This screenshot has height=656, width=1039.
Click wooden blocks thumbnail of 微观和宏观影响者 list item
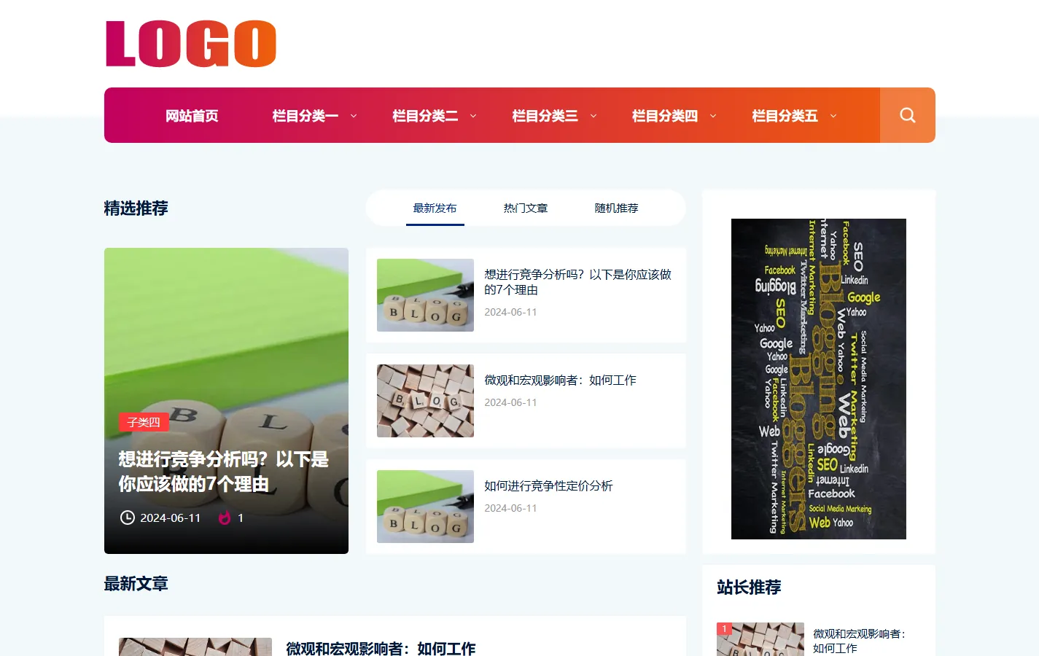click(x=425, y=401)
